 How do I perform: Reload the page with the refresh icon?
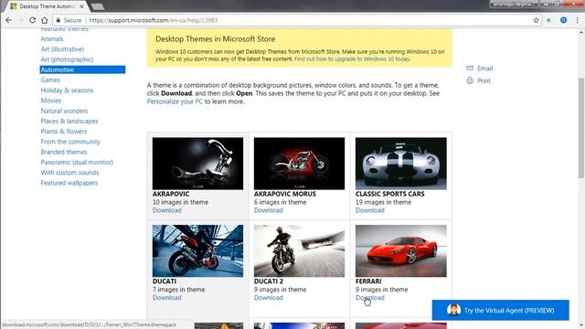point(33,20)
